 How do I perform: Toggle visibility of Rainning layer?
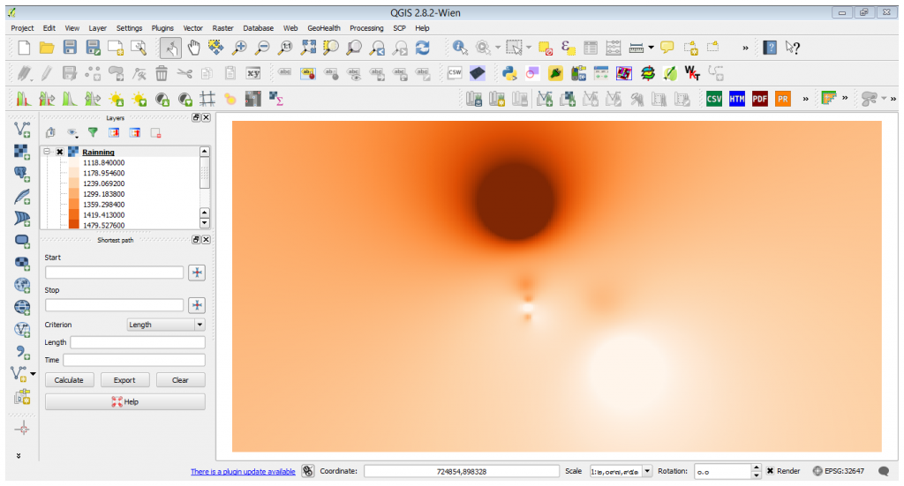(60, 153)
